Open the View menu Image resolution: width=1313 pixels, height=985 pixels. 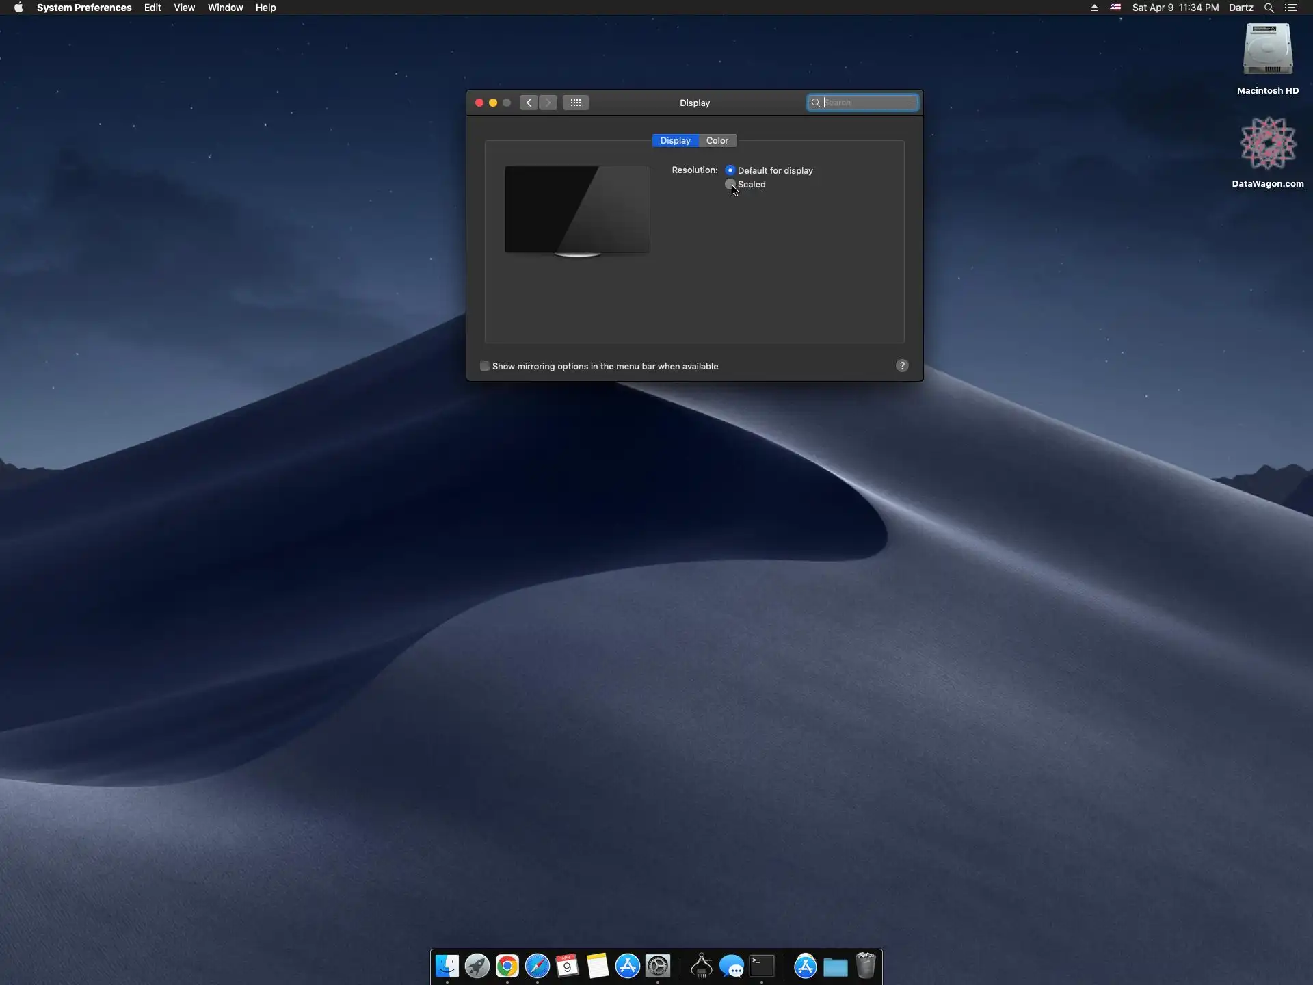click(x=184, y=8)
